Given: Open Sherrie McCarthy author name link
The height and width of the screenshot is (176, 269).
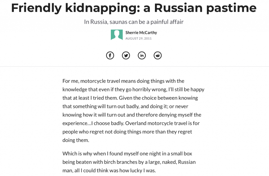Looking at the screenshot, I should (141, 32).
